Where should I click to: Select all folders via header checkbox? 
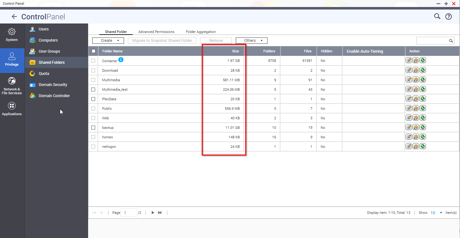pos(93,51)
